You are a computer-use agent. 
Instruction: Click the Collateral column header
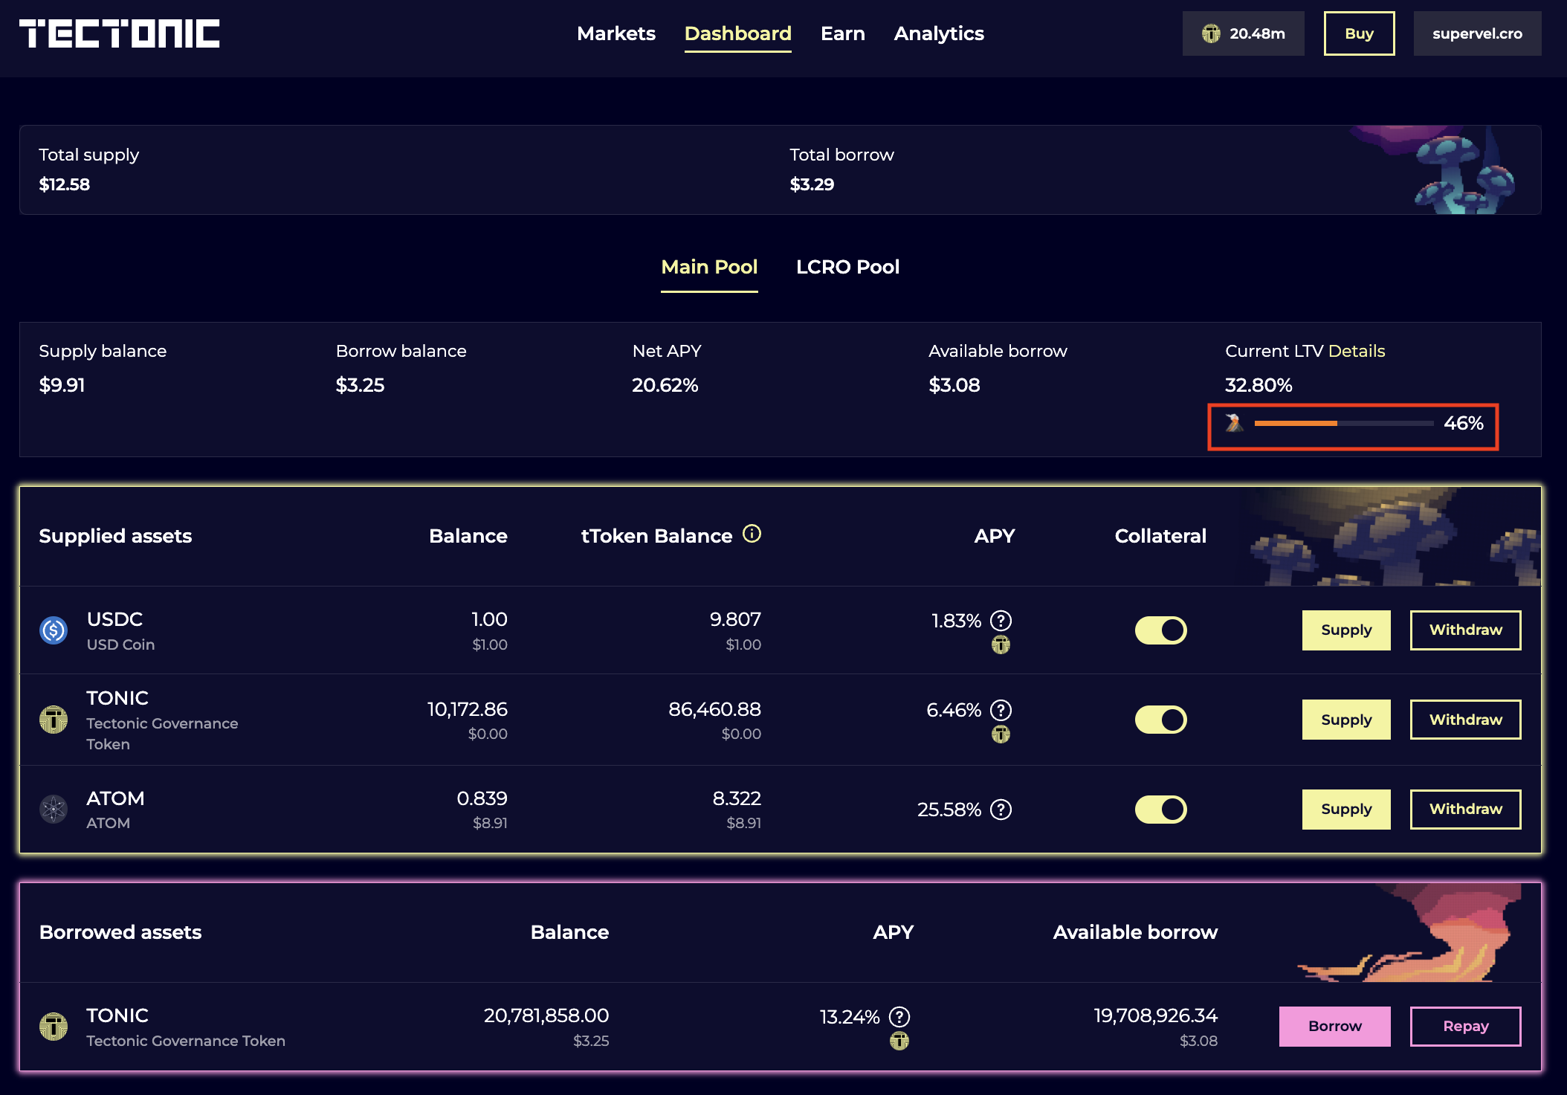tap(1160, 536)
